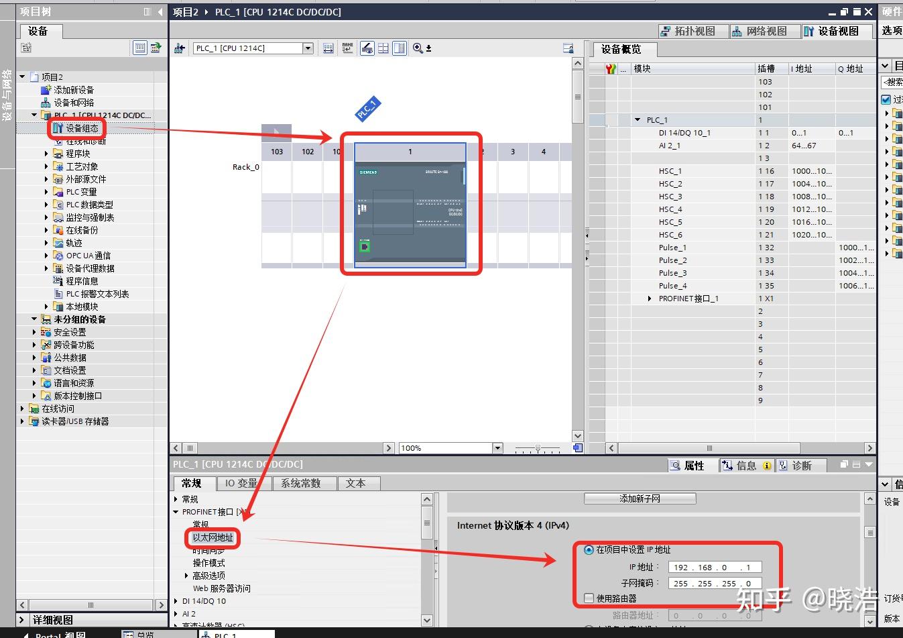
Task: Click the network view arrow icon in device toolbar
Action: coord(180,48)
